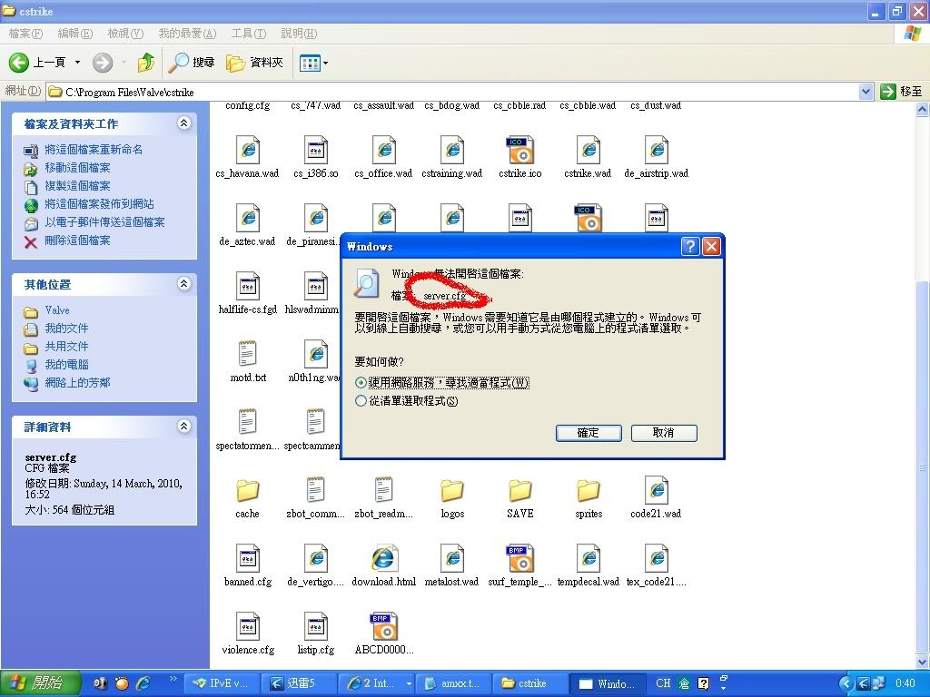The image size is (930, 697).
Task: Select the banned.cfg file icon
Action: (247, 558)
